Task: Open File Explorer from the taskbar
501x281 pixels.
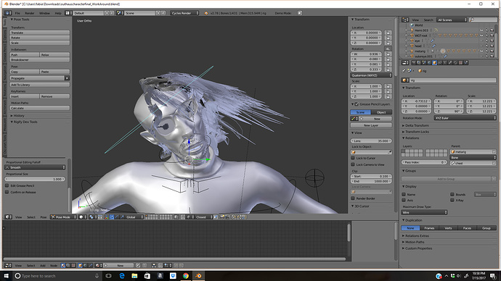Action: 134,276
